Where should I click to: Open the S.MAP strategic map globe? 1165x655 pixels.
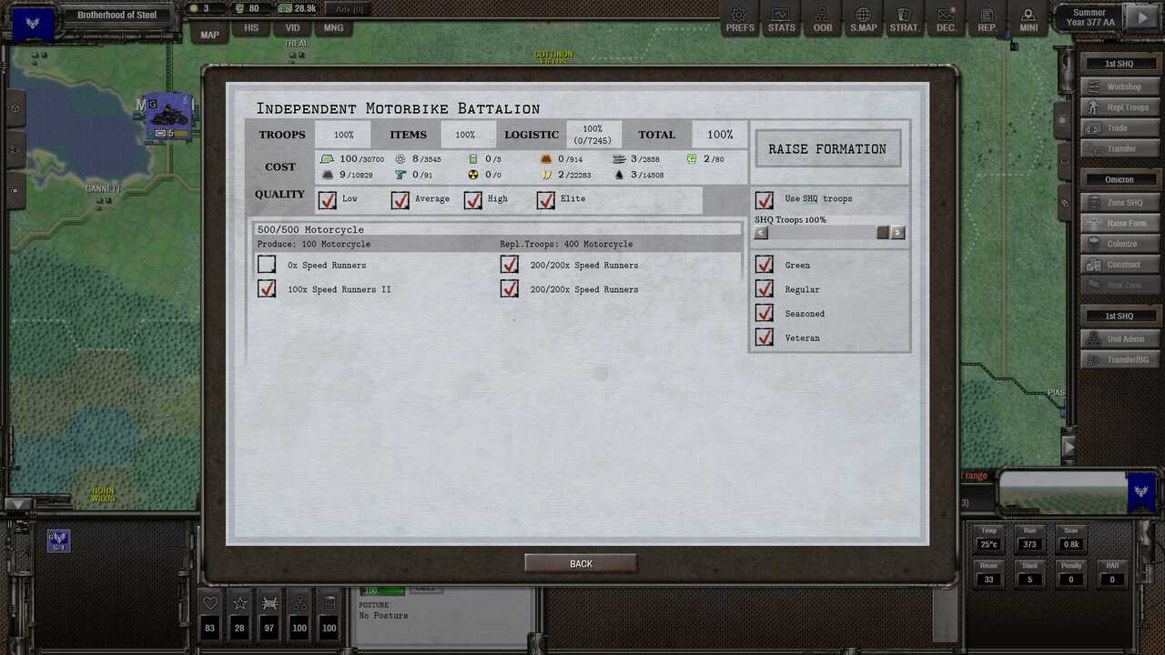tap(864, 19)
